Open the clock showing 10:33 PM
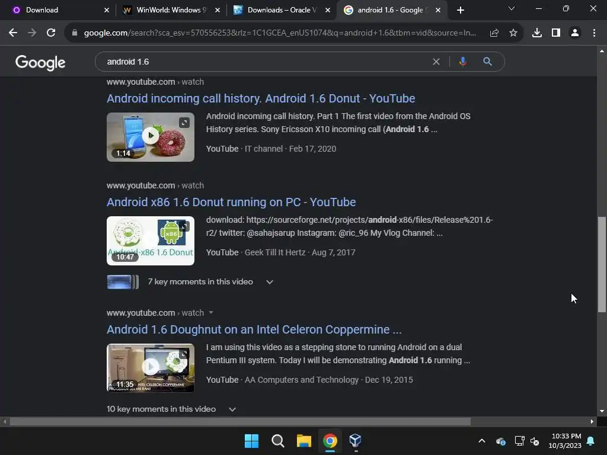Screen dimensions: 607x455 point(565,441)
